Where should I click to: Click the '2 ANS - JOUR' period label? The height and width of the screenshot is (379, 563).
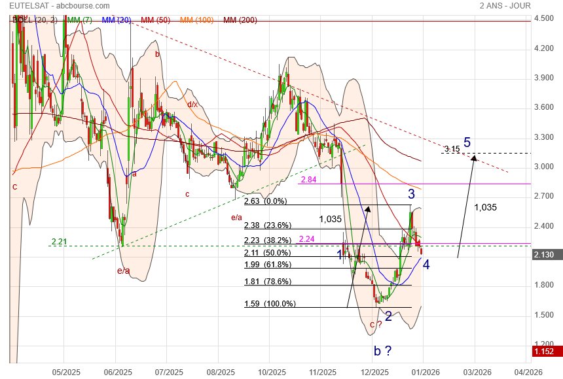pyautogui.click(x=505, y=6)
